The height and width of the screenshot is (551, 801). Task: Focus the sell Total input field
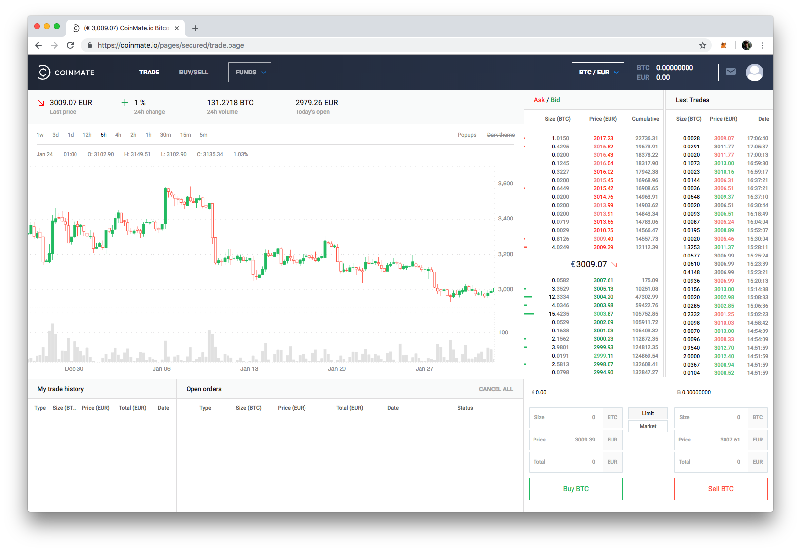tap(721, 462)
